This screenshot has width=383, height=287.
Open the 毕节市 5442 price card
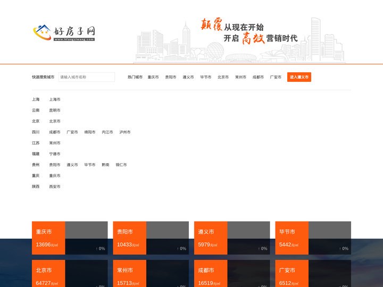coord(313,238)
